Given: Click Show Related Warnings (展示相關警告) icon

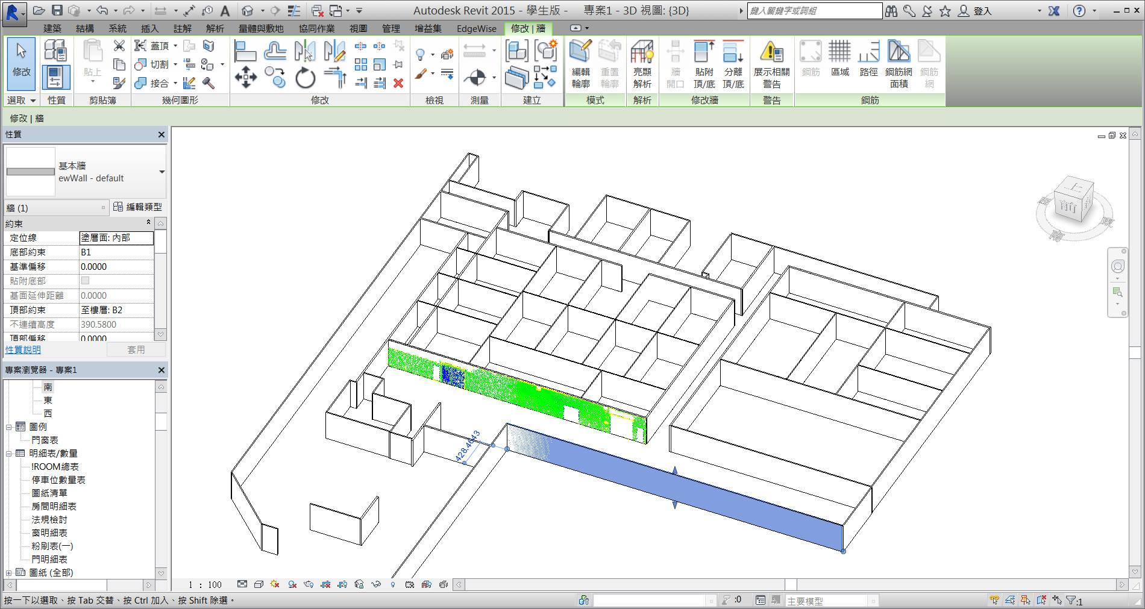Looking at the screenshot, I should [771, 64].
